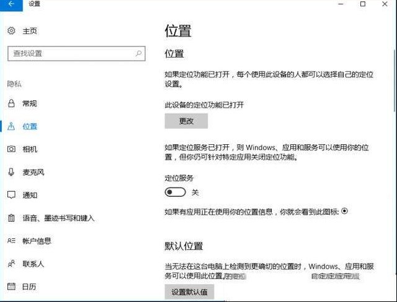Maximize the settings window
Screen dimensions: 397x302
click(x=363, y=4)
